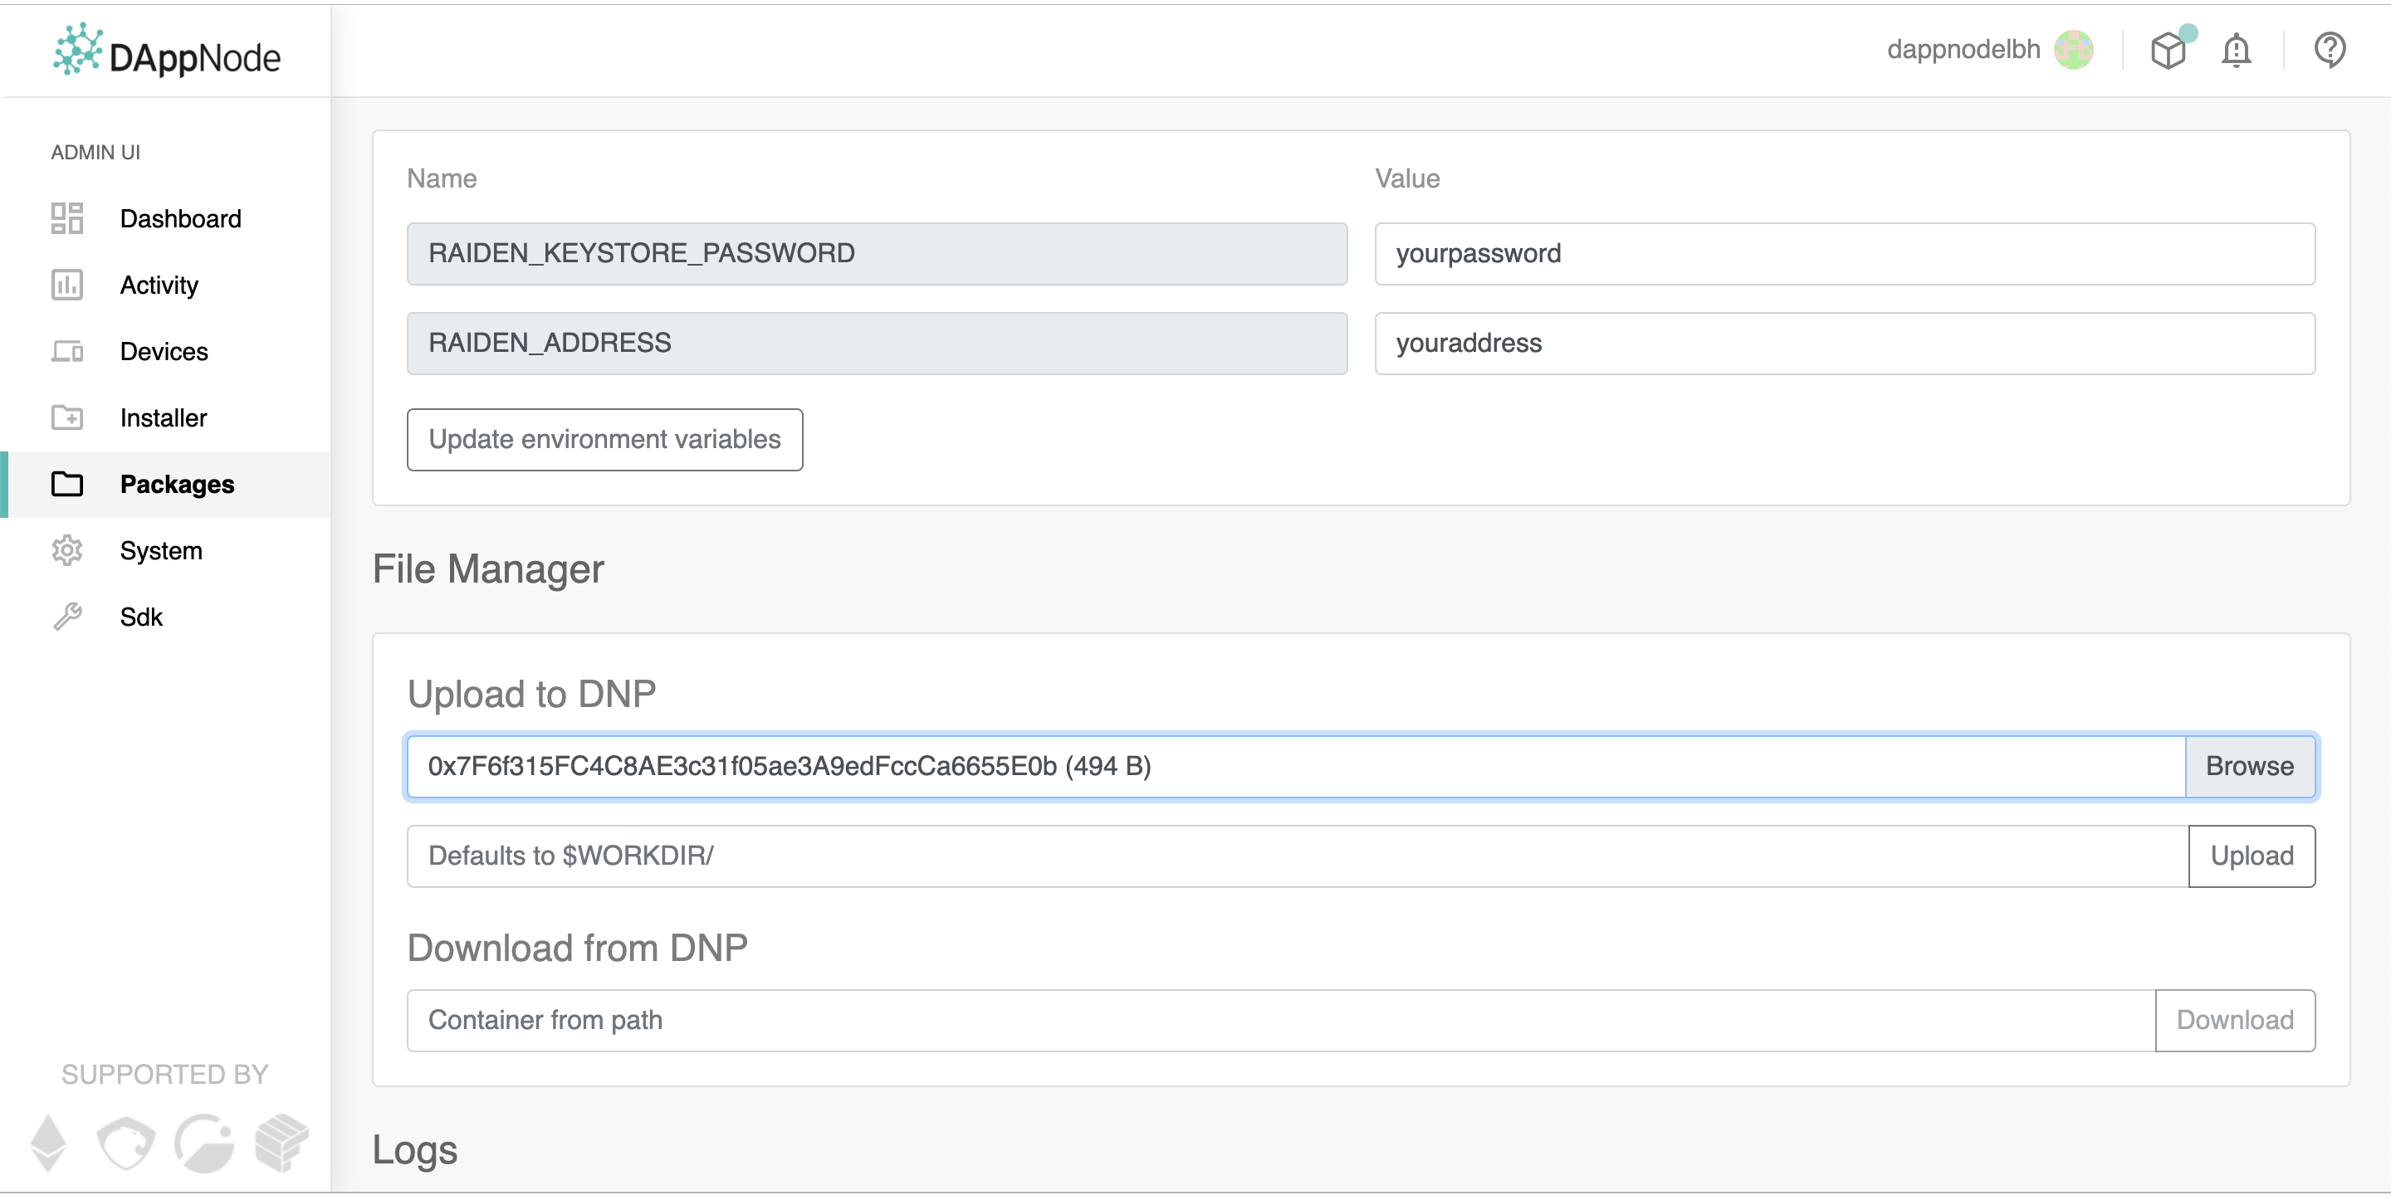The width and height of the screenshot is (2391, 1200).
Task: Go to Activity in sidebar
Action: [x=159, y=285]
